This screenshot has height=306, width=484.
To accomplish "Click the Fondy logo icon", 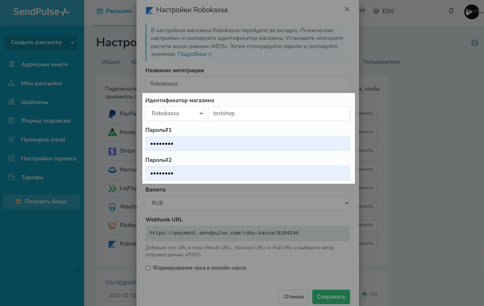I will pos(112,132).
